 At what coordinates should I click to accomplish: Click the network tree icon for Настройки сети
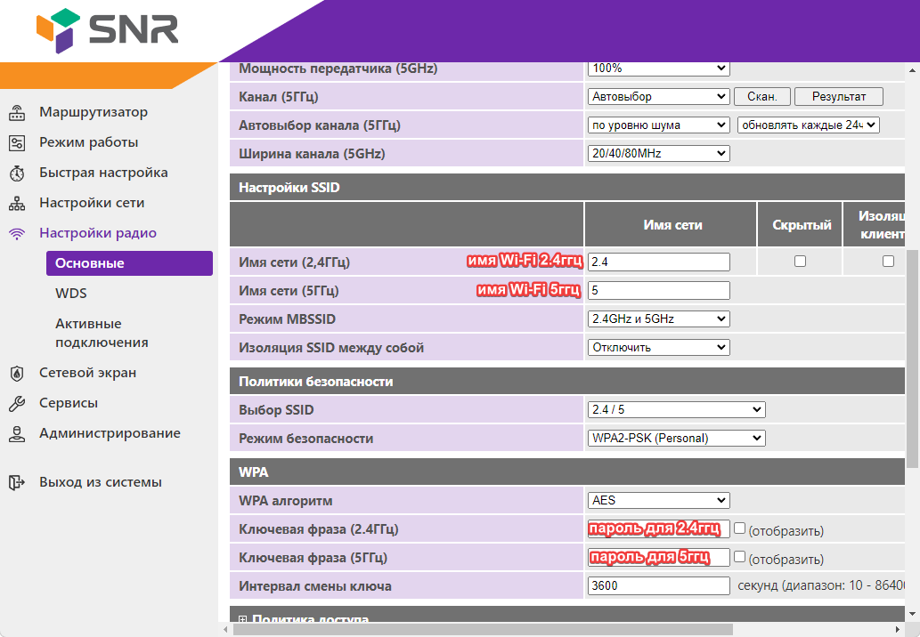pos(17,204)
